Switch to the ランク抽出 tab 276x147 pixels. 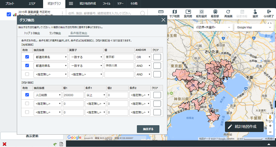[55, 33]
